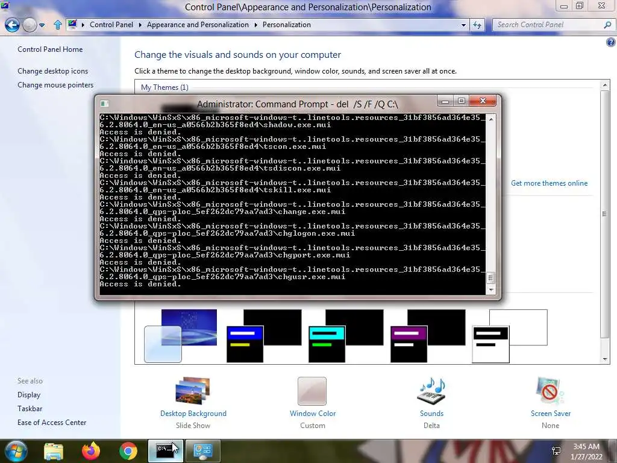Click the Desktop Background pictures icon

pyautogui.click(x=193, y=391)
